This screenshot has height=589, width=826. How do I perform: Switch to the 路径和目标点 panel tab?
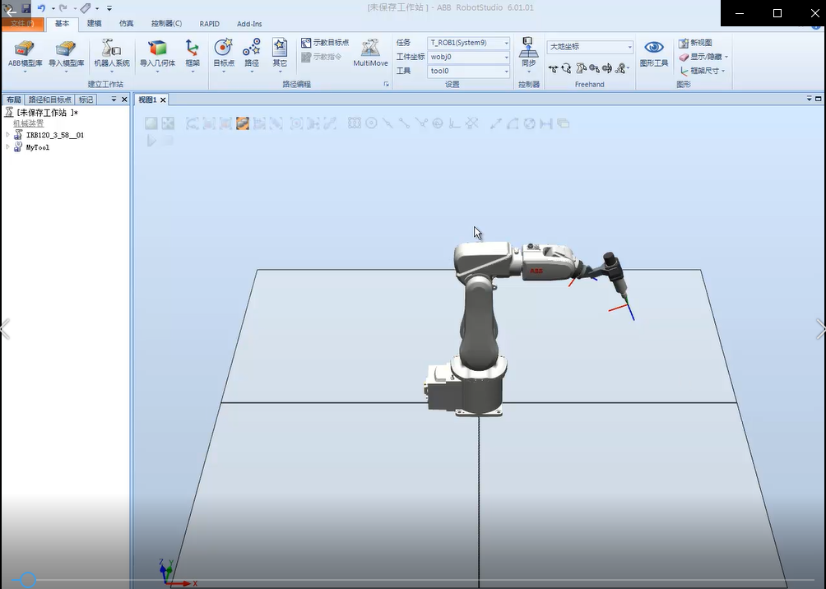click(x=49, y=100)
